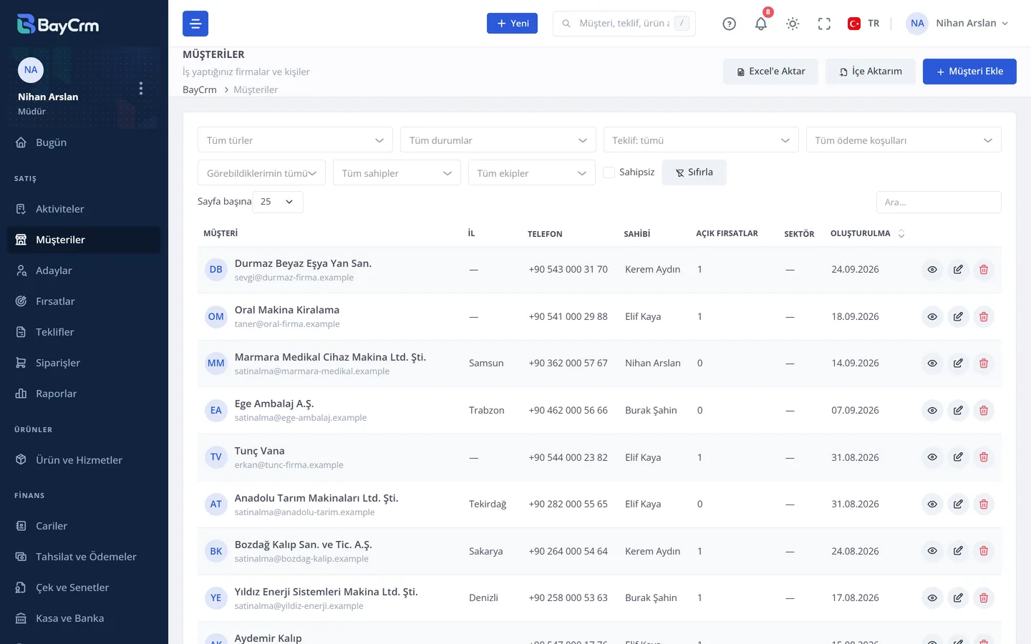Delete Oral Makina Kiralama customer
Image resolution: width=1031 pixels, height=644 pixels.
(x=984, y=316)
